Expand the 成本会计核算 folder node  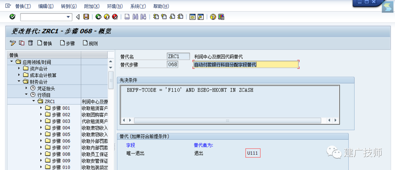19,75
